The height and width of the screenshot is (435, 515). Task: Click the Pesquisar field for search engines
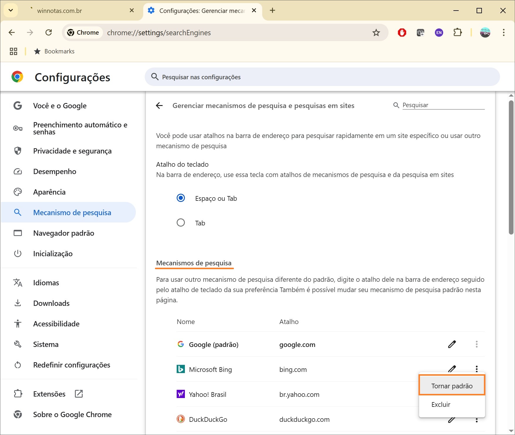[x=443, y=105]
